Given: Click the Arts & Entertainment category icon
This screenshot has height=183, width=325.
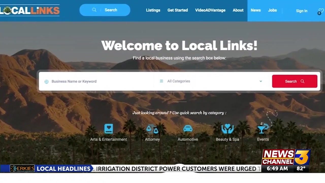Looking at the screenshot, I should (109, 129).
